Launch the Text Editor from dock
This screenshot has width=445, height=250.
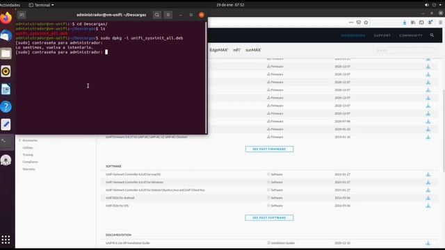tap(6, 125)
